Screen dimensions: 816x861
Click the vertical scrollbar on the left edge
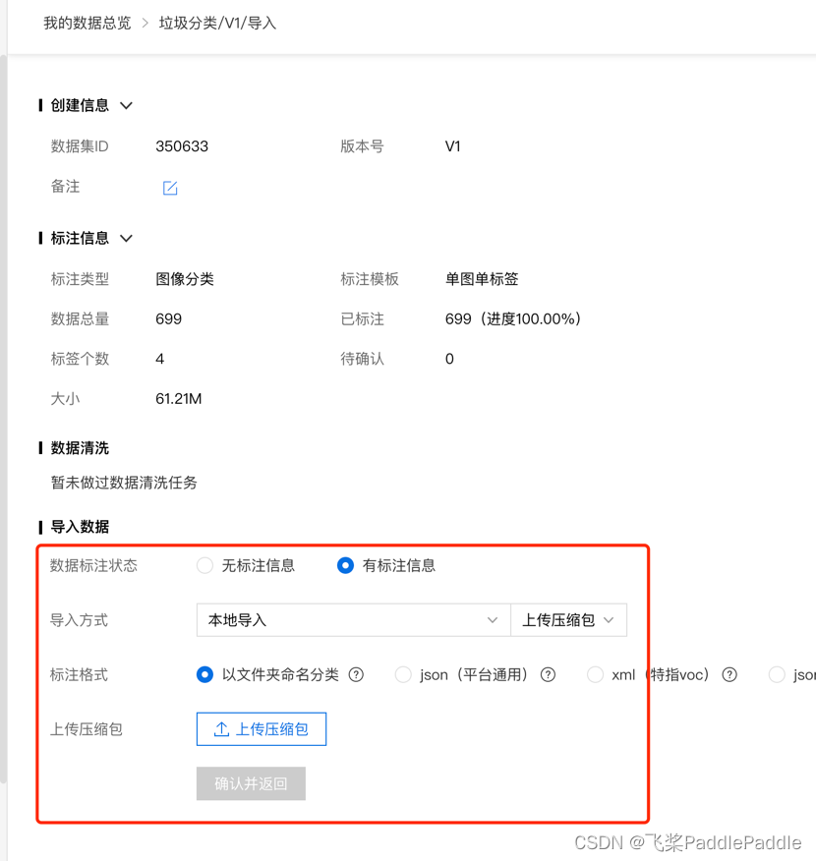click(x=3, y=393)
